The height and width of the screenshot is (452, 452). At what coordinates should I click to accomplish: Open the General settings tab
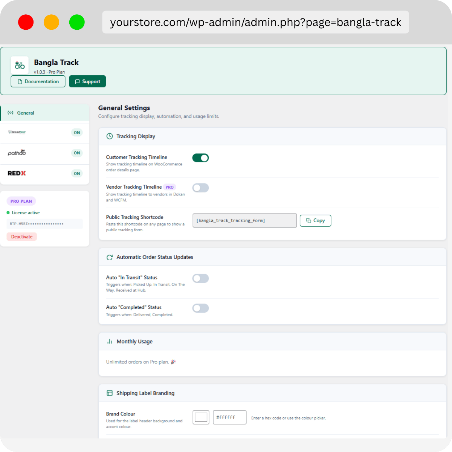(x=26, y=113)
